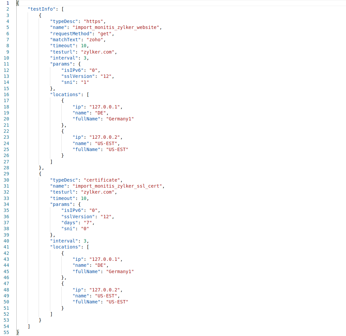This screenshot has height=336, width=346.
Task: Click the 'sni' key on line 14
Action: click(x=68, y=82)
